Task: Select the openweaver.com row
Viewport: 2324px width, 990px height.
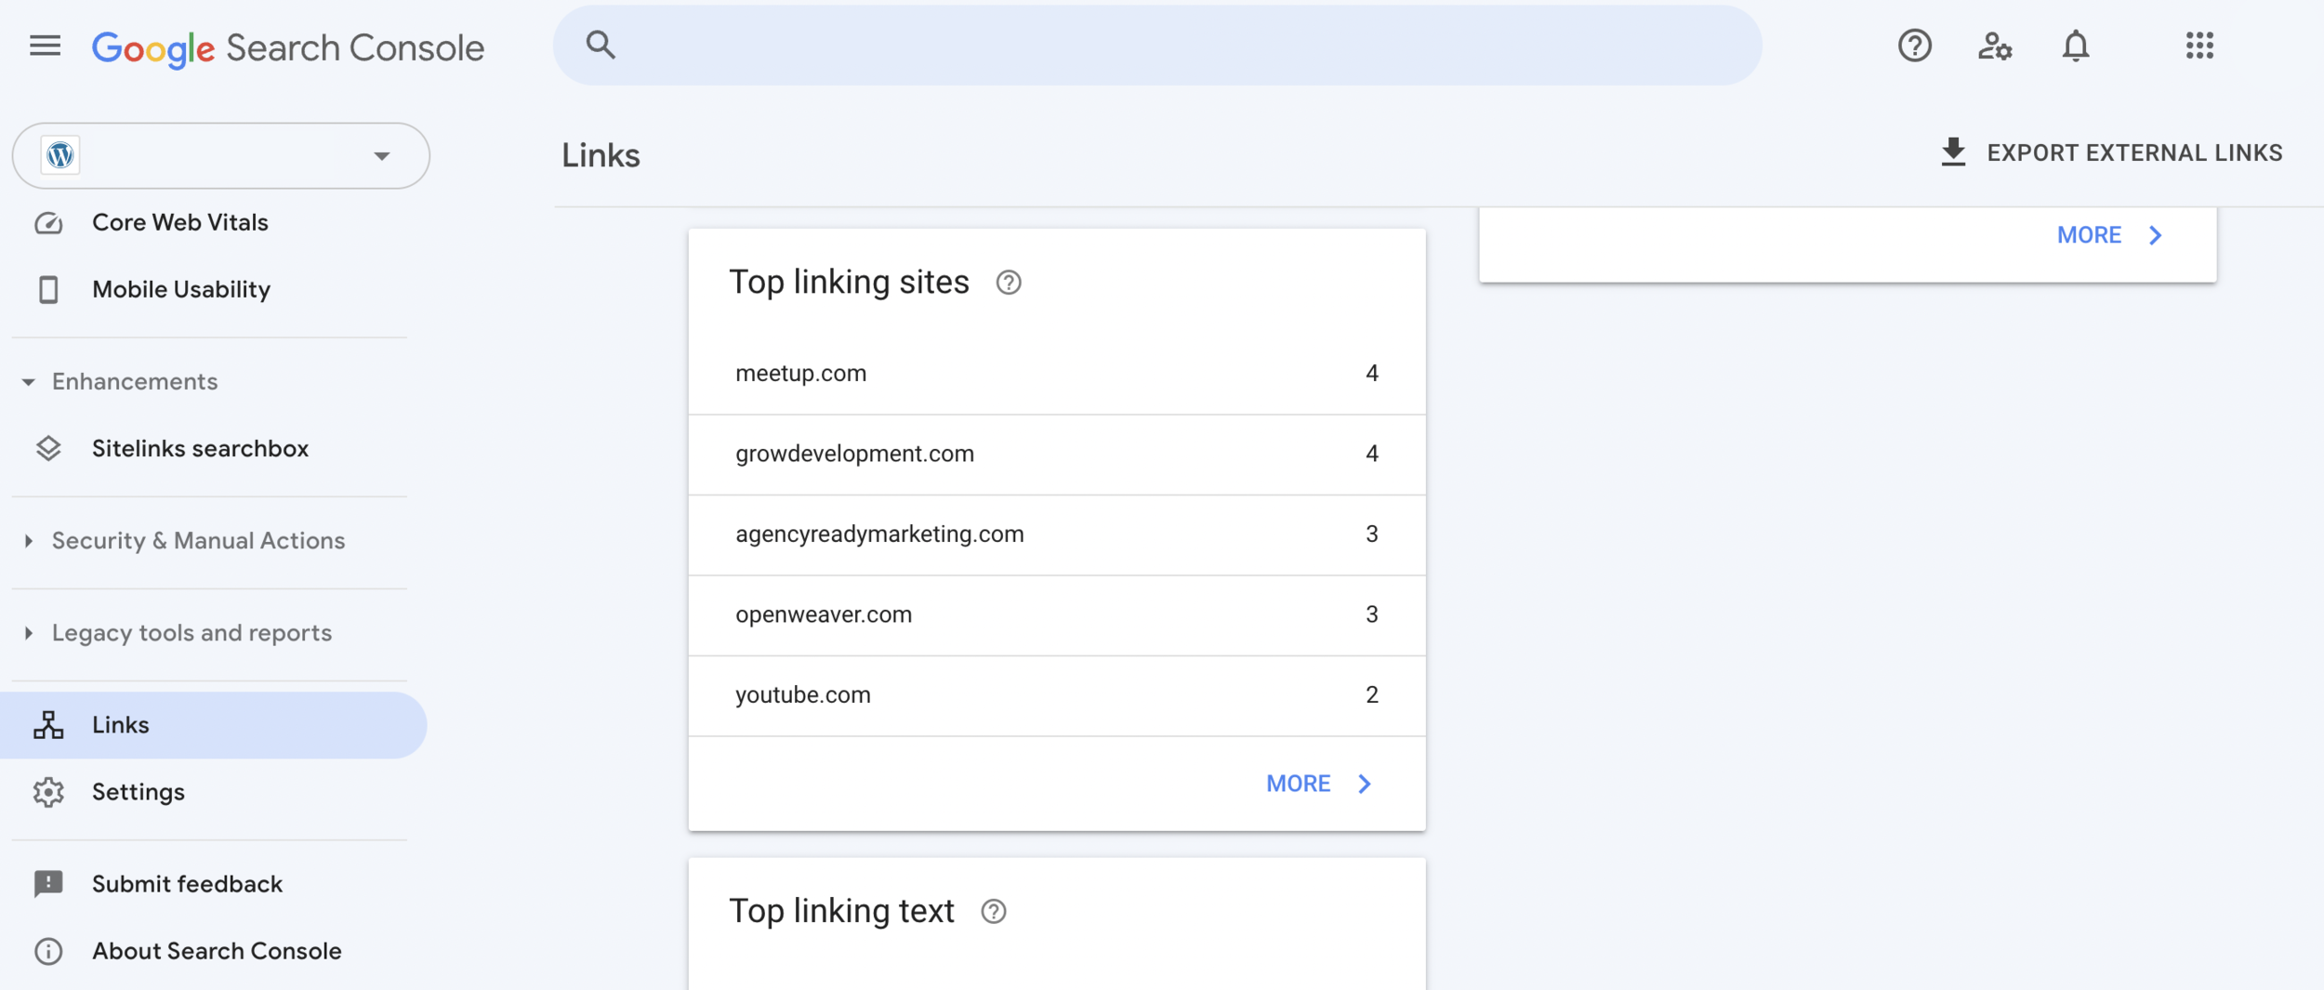Action: (x=1057, y=615)
